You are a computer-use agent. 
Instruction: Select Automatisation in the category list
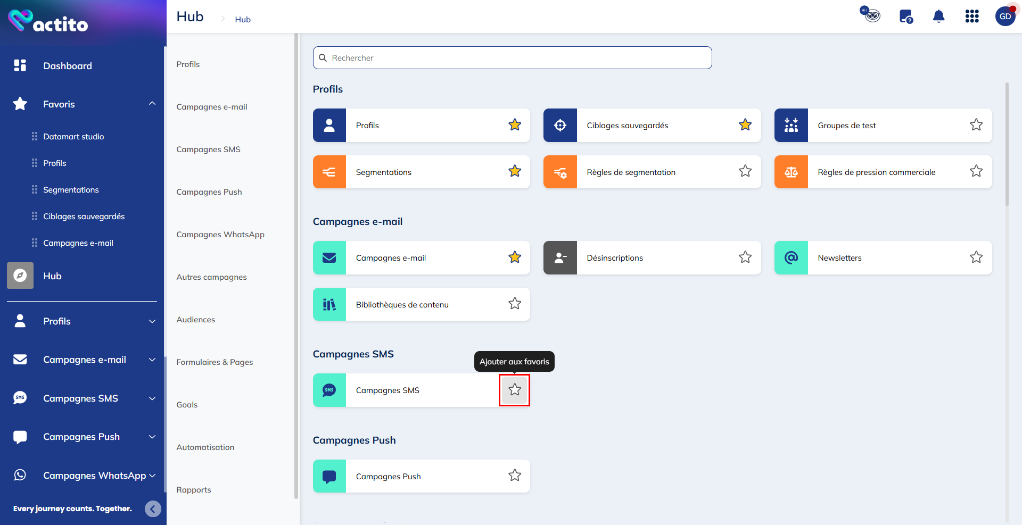pos(205,447)
